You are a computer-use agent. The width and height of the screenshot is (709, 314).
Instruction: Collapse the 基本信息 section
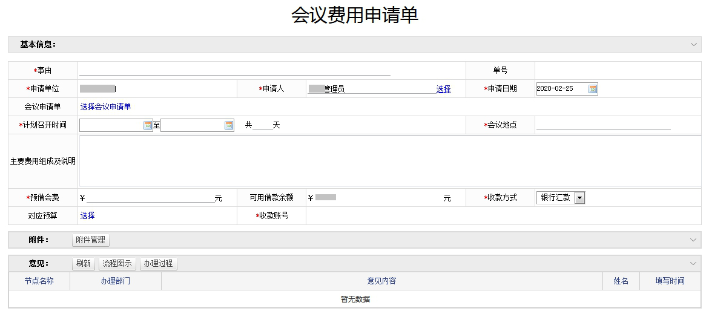693,45
